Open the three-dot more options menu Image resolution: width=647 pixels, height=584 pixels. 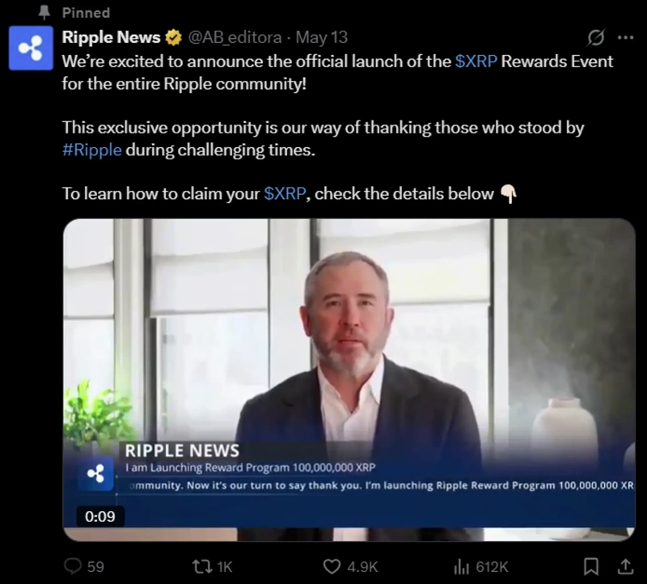click(x=625, y=37)
